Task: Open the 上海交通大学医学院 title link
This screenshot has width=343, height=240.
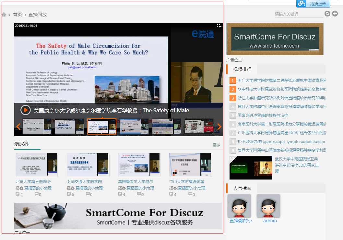Action: 84,182
